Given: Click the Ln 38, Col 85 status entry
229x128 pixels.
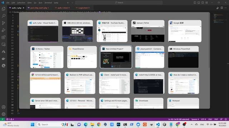Looking at the screenshot, I should [179, 119].
